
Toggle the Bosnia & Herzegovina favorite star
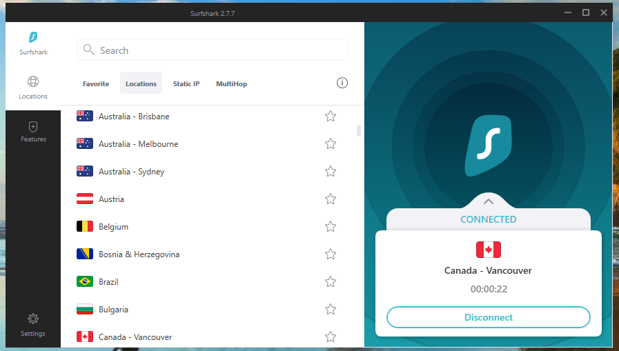[331, 254]
